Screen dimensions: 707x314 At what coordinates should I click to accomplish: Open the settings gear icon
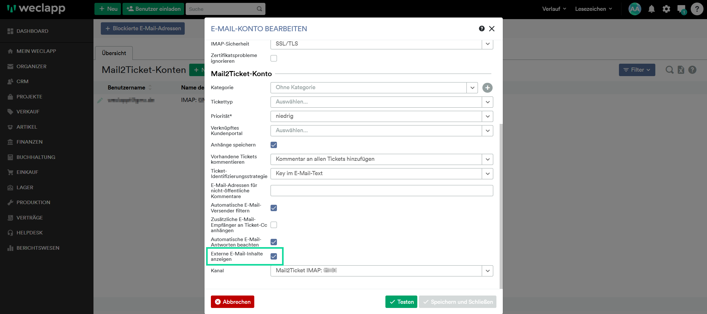(x=666, y=9)
